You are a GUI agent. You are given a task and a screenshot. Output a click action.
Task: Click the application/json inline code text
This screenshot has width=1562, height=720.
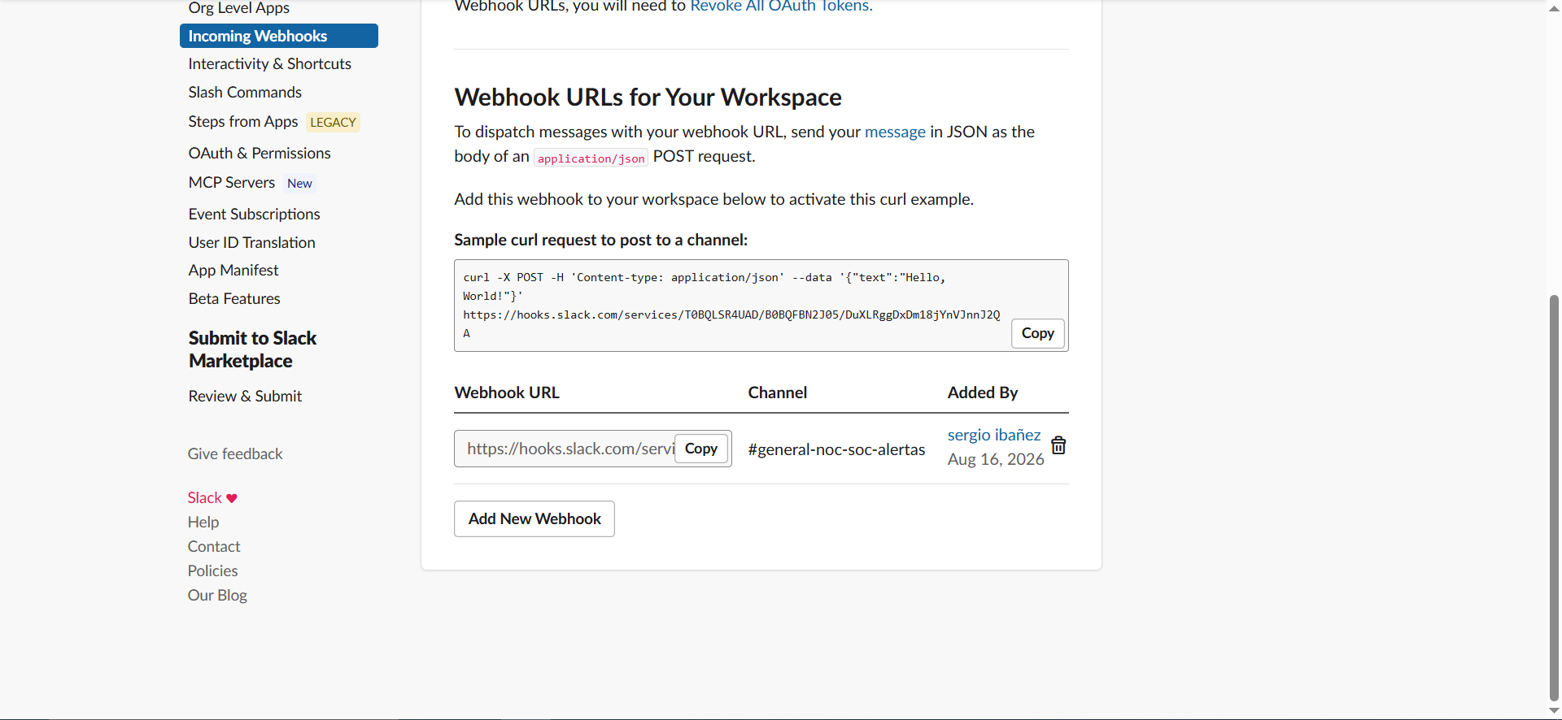pyautogui.click(x=591, y=158)
